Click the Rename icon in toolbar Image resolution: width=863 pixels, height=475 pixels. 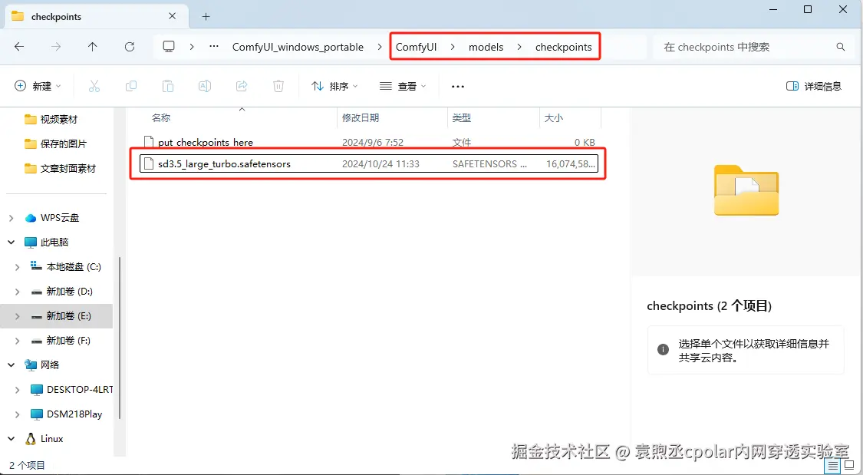pos(205,86)
